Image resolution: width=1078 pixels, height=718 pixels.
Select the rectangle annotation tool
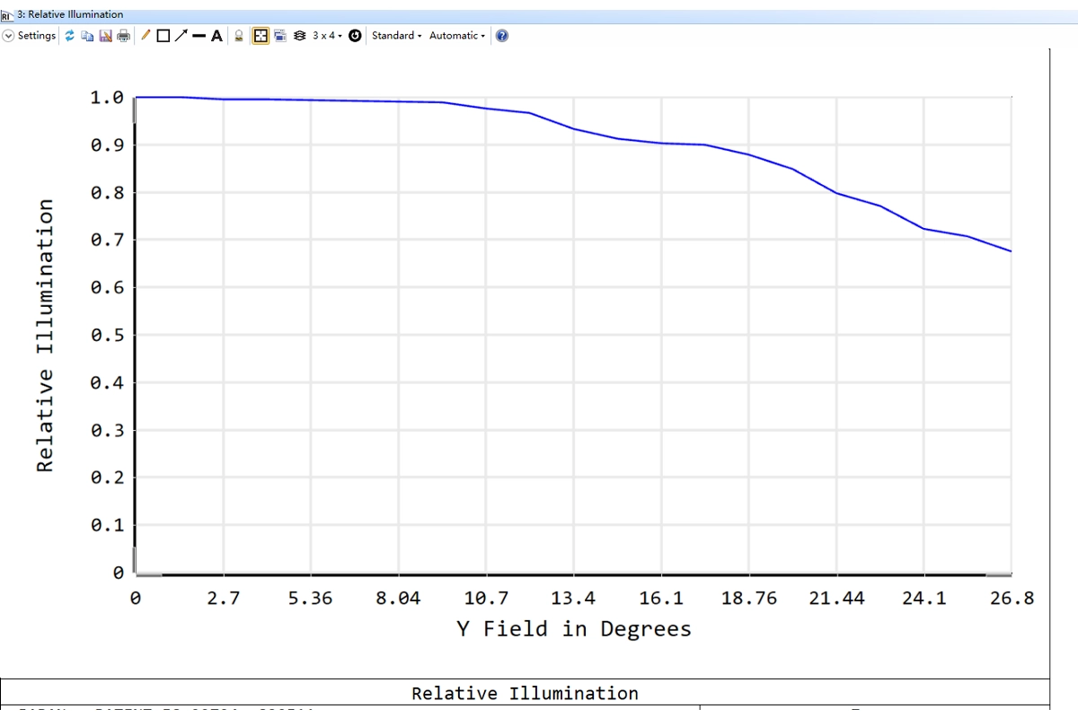(x=163, y=36)
